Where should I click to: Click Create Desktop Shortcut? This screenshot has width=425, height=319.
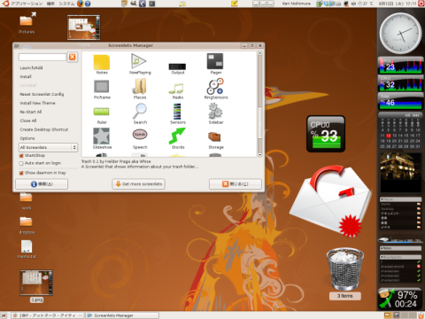click(x=44, y=129)
